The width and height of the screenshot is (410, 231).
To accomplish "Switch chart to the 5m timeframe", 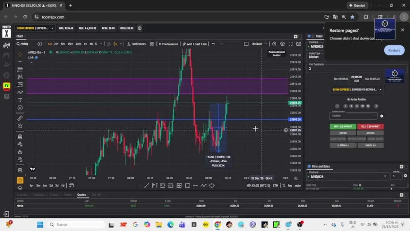I will coord(63,44).
